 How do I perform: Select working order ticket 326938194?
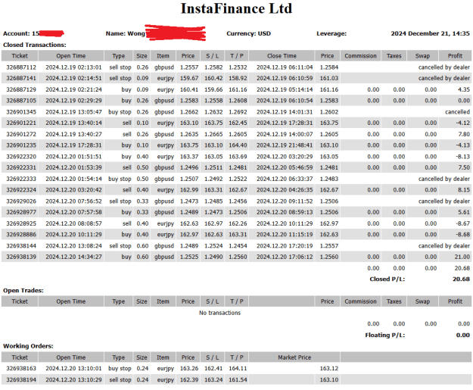21,379
